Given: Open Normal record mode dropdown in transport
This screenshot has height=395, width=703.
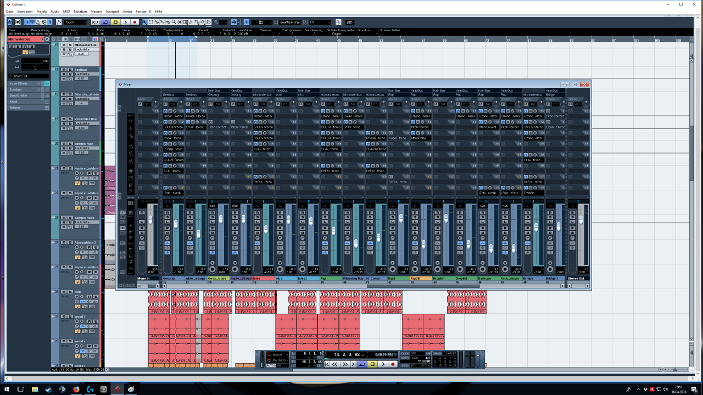Looking at the screenshot, I should 277,354.
